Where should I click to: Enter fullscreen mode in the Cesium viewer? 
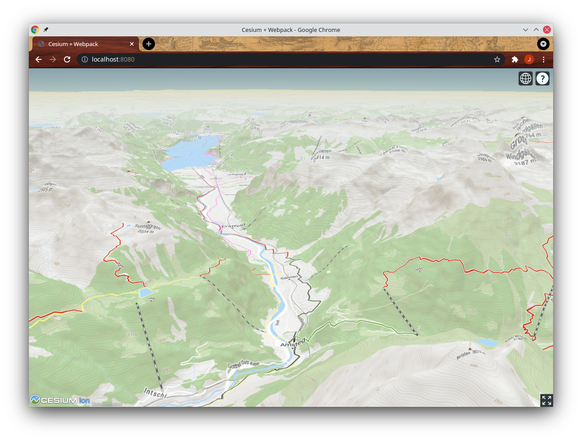pyautogui.click(x=546, y=400)
